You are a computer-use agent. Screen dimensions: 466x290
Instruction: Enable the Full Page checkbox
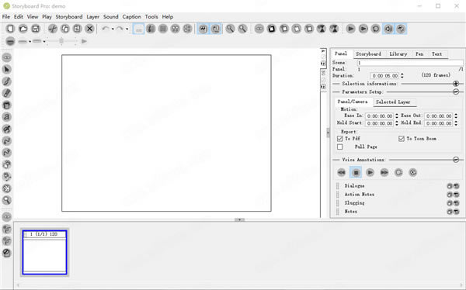[x=340, y=147]
